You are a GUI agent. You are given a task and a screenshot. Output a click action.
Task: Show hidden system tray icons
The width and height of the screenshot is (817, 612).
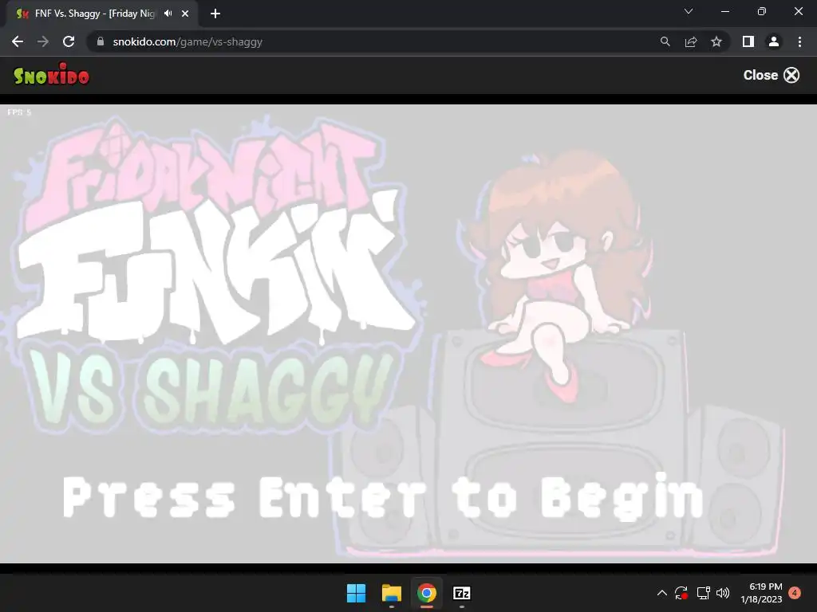pos(661,593)
